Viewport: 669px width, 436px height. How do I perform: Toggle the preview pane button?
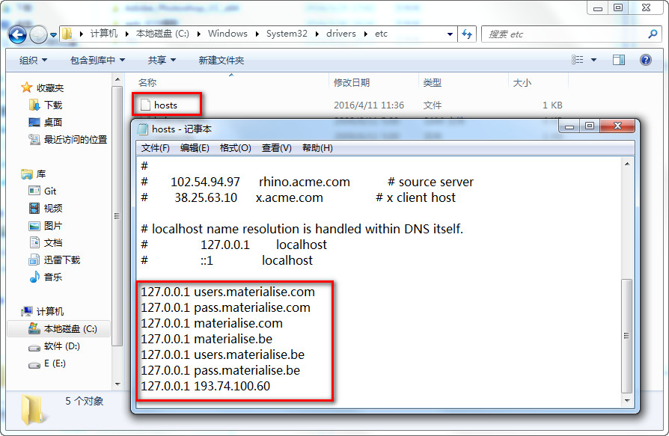619,60
